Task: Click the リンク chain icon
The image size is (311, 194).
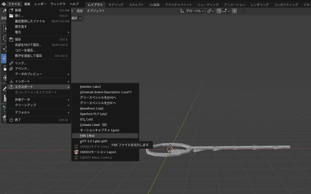Action: (11, 63)
